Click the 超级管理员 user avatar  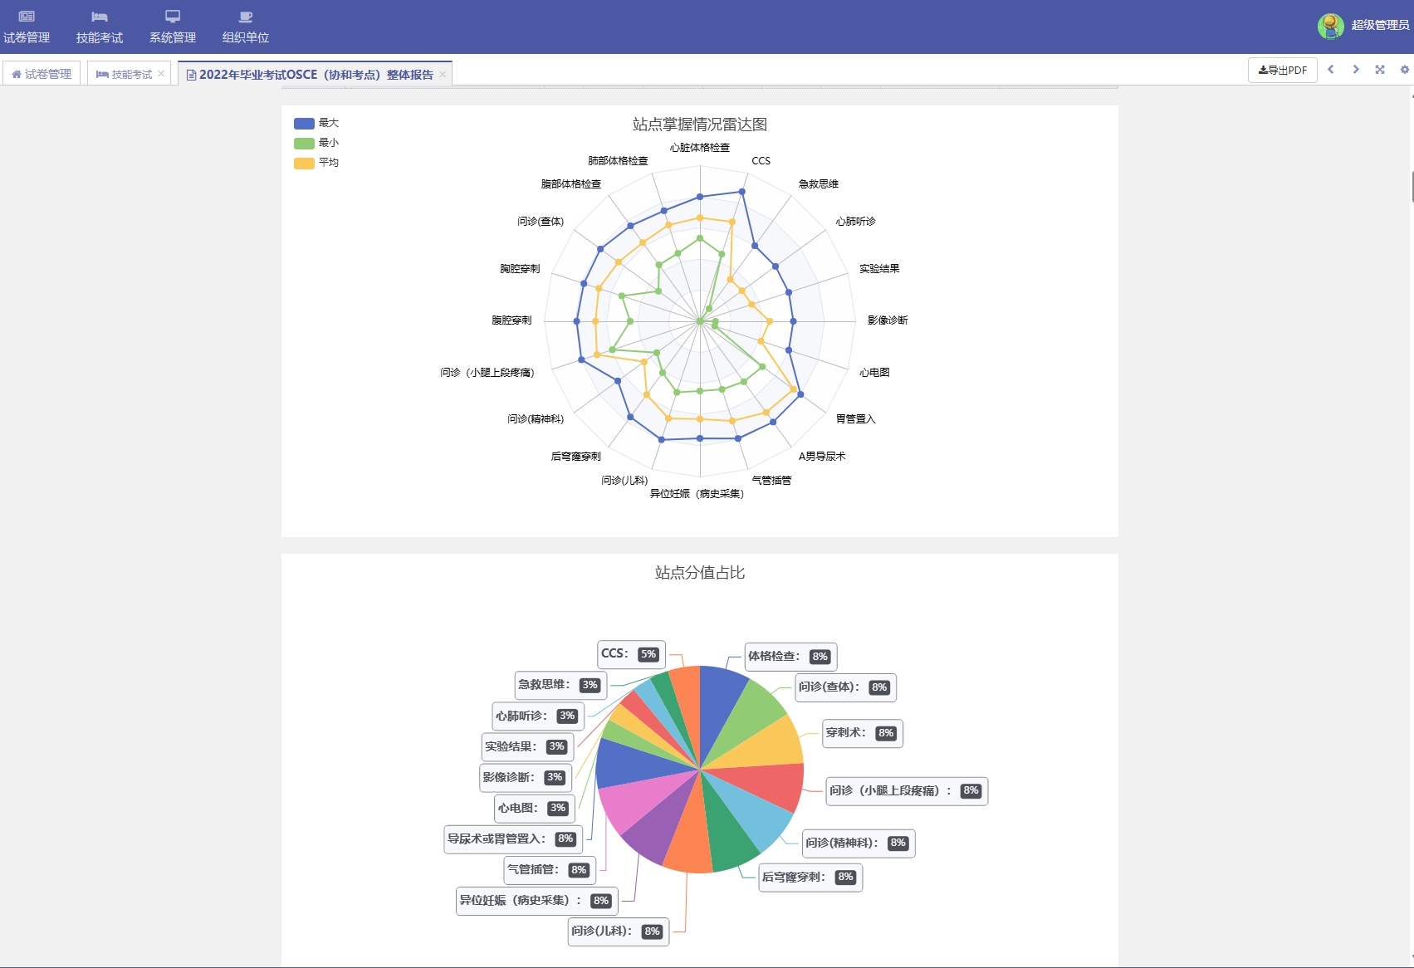coord(1330,26)
